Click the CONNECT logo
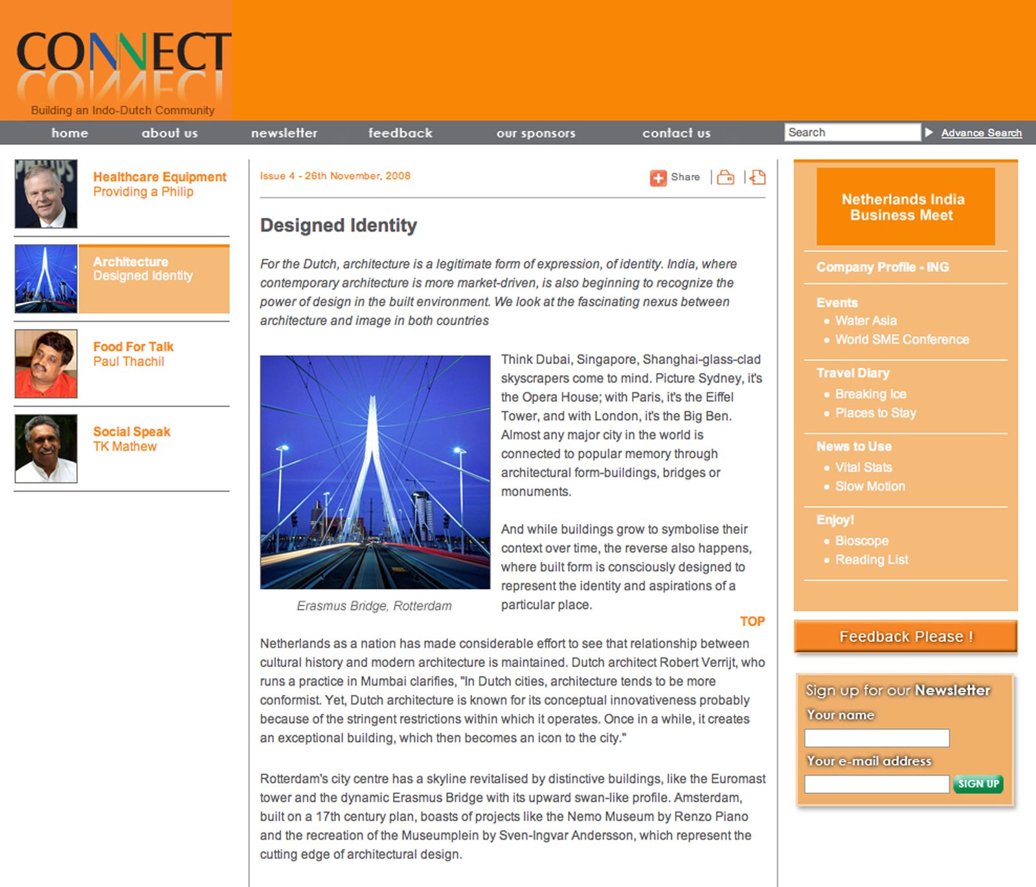 (x=122, y=66)
